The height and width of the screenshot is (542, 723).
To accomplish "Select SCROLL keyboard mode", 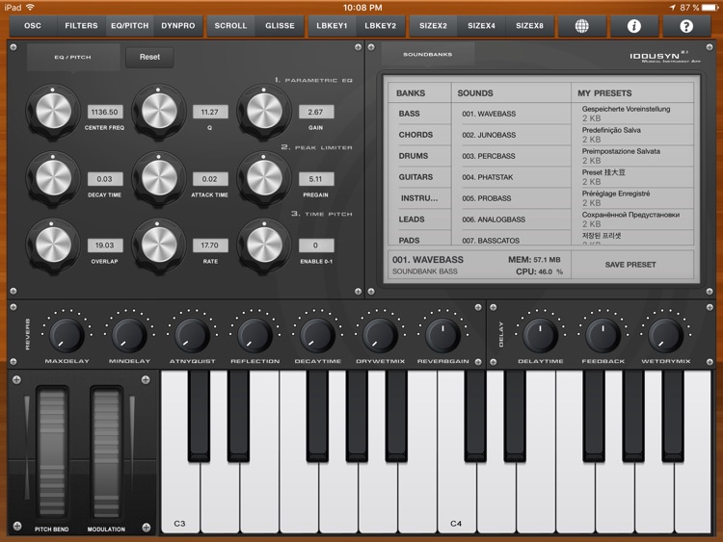I will (x=230, y=26).
